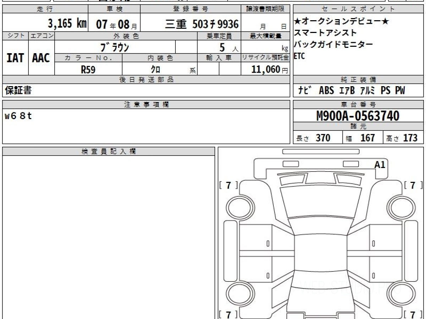The width and height of the screenshot is (426, 319).
Task: Click the 車台番号 header
Action: point(359,105)
